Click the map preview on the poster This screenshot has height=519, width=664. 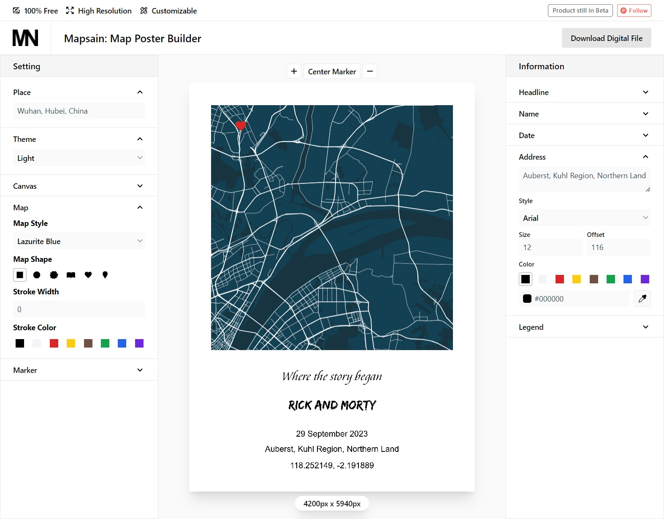[x=332, y=228]
